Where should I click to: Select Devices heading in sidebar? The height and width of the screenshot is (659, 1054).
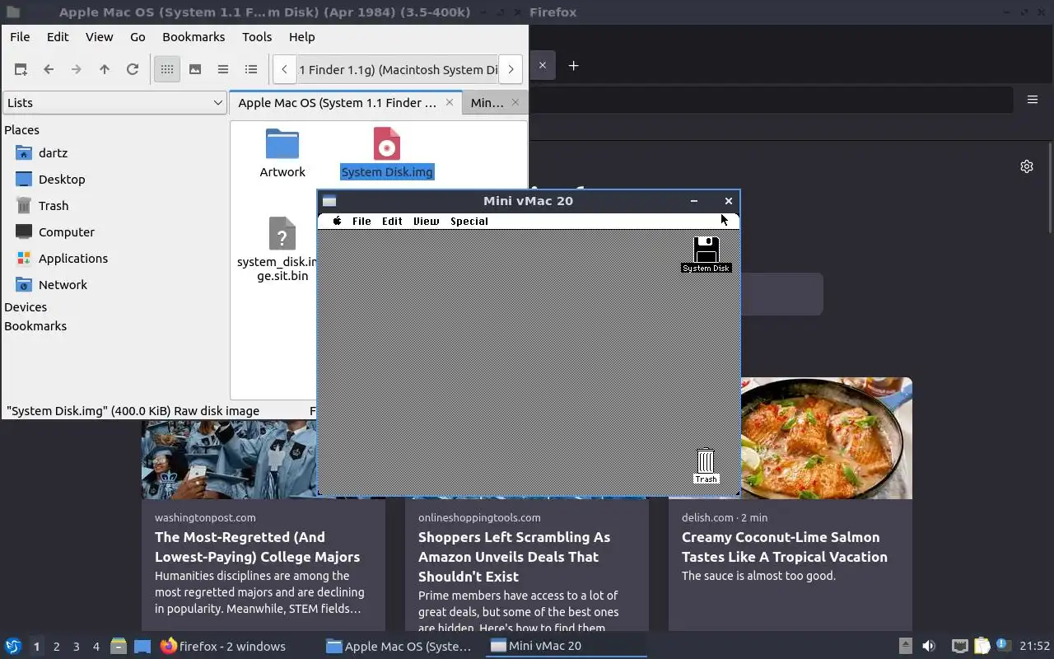click(26, 306)
